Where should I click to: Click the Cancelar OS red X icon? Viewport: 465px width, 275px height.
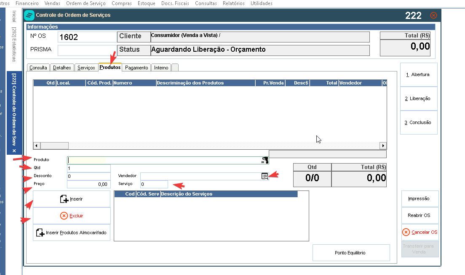pyautogui.click(x=406, y=233)
